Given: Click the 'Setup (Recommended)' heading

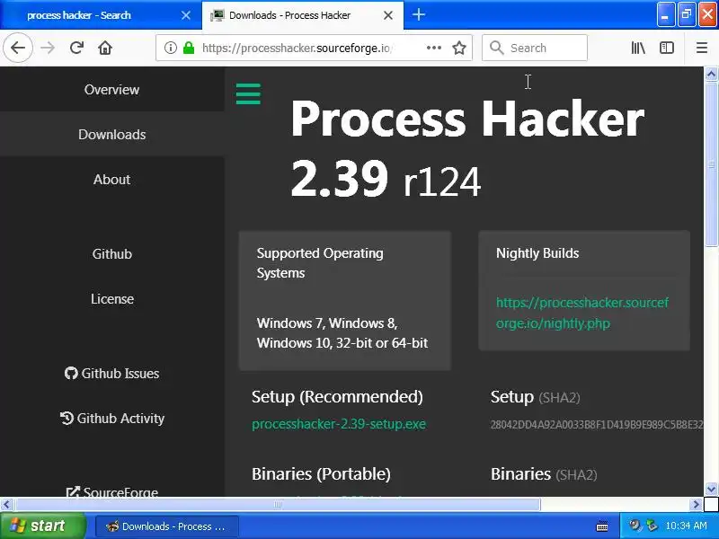Looking at the screenshot, I should pyautogui.click(x=337, y=397).
